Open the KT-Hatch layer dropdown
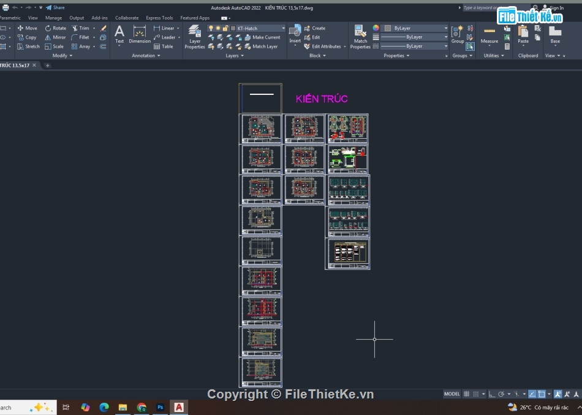 (x=283, y=28)
